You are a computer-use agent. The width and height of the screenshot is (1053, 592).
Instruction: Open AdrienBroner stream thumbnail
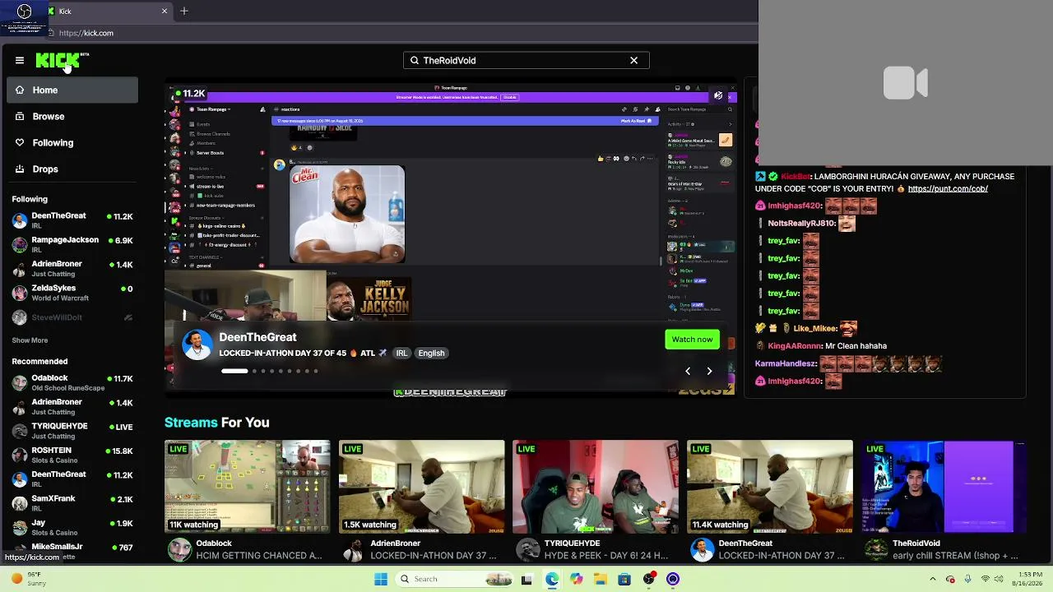[422, 487]
